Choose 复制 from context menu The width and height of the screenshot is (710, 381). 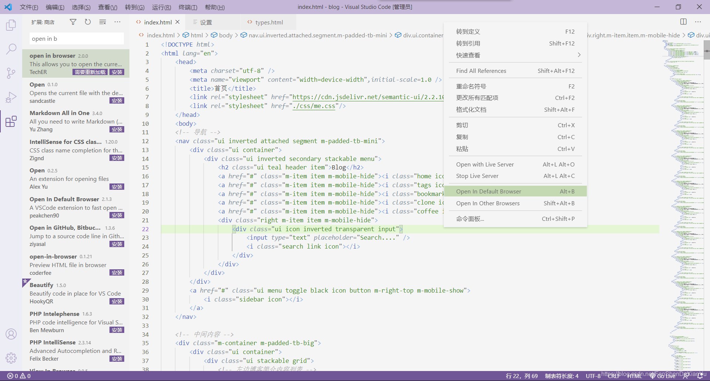(515, 137)
